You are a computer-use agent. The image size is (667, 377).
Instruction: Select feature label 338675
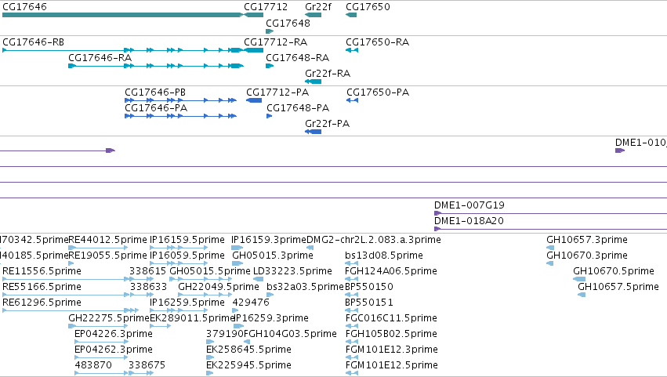147,365
